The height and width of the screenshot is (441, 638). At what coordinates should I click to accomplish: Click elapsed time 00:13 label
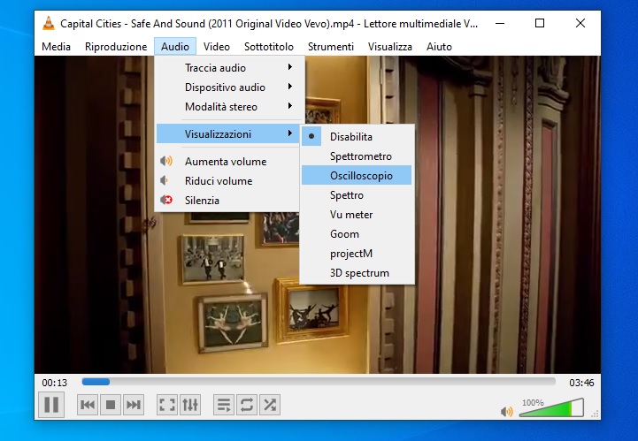[x=55, y=383]
